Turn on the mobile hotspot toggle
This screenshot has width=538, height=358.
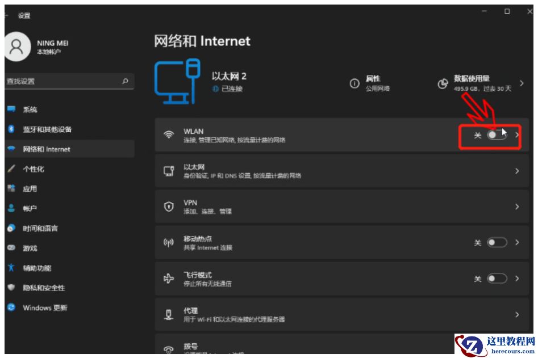click(x=497, y=242)
